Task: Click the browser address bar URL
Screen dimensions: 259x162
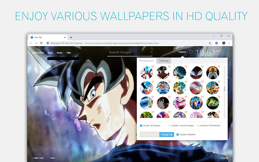Action: pos(122,43)
